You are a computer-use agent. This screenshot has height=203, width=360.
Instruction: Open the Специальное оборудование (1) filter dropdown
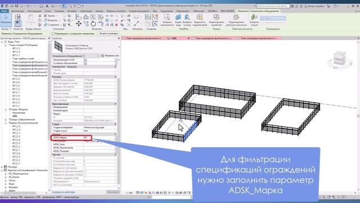(76, 56)
